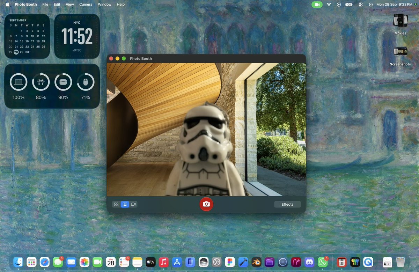419x272 pixels.
Task: Open Finder from the Dock
Action: pos(19,262)
